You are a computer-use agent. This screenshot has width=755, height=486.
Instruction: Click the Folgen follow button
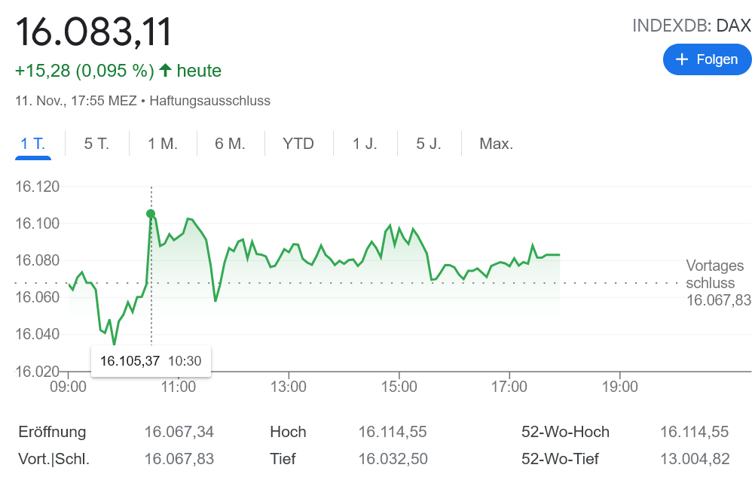click(707, 59)
